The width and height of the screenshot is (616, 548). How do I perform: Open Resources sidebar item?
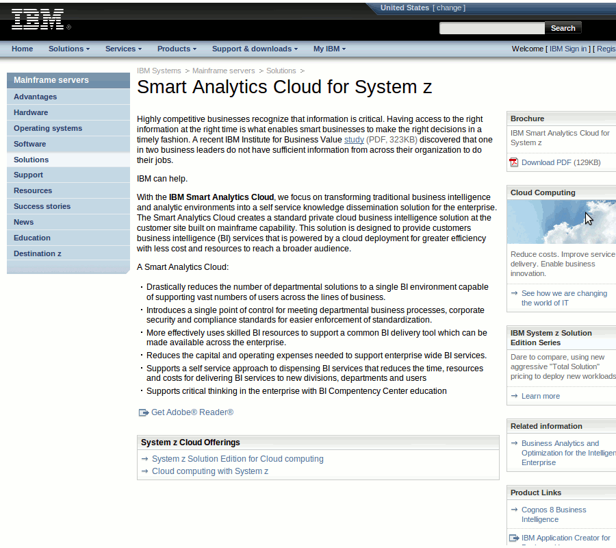coord(68,190)
